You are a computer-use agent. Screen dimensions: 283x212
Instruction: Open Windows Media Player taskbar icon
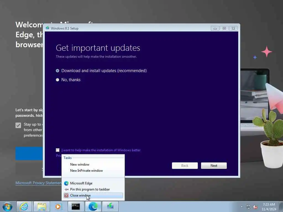click(x=58, y=206)
